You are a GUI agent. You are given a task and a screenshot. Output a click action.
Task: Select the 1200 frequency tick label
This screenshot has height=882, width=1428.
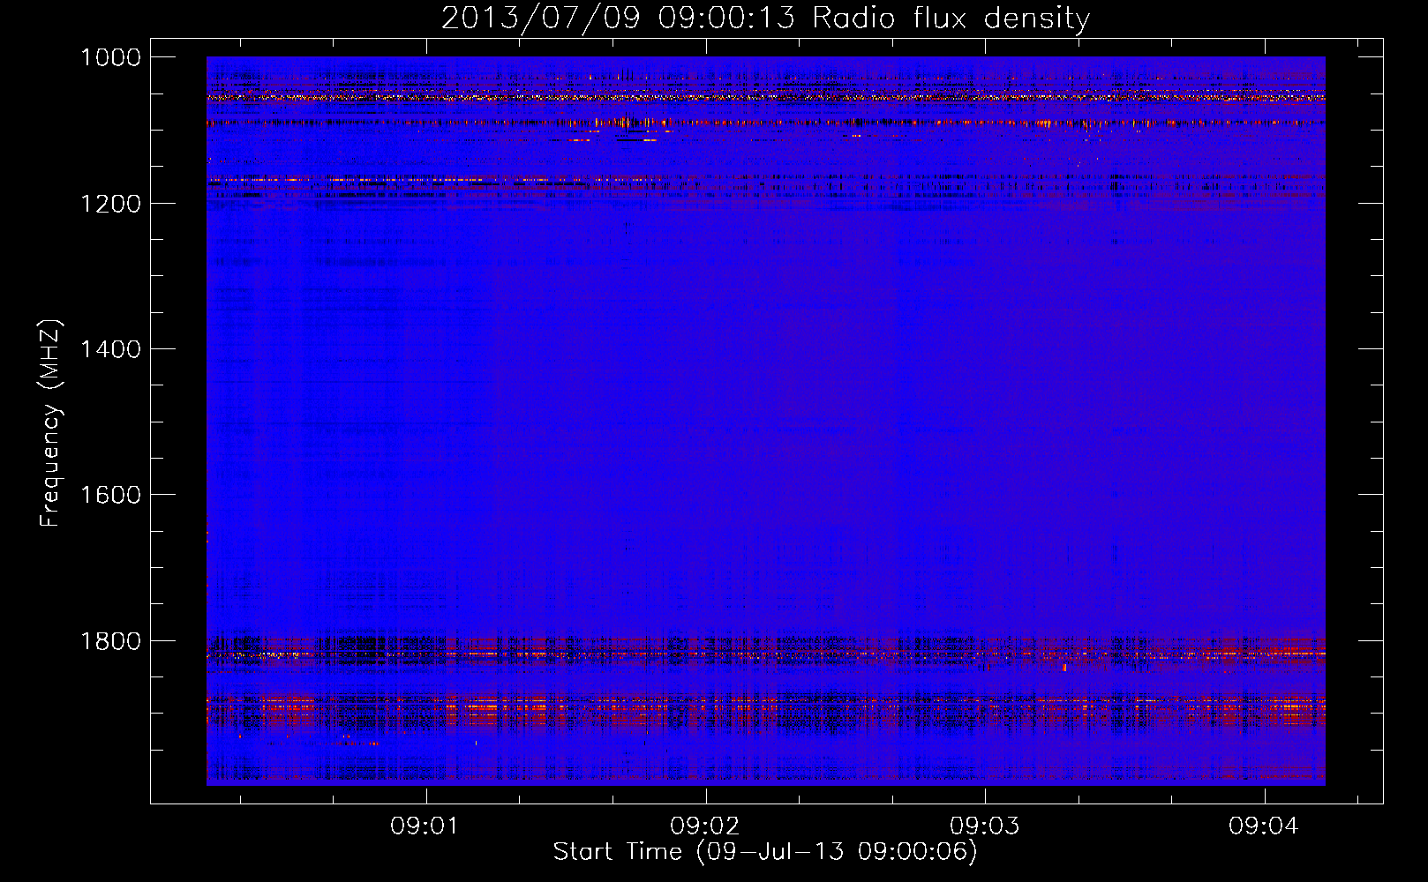(110, 204)
